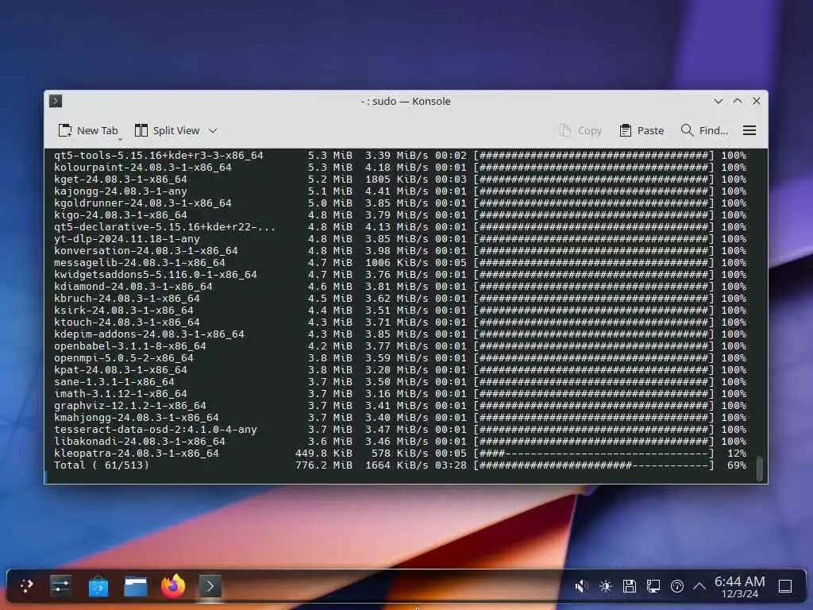This screenshot has width=813, height=610.
Task: Click the kpat-24.08.3-1-x86_64 text
Action: pyautogui.click(x=121, y=370)
